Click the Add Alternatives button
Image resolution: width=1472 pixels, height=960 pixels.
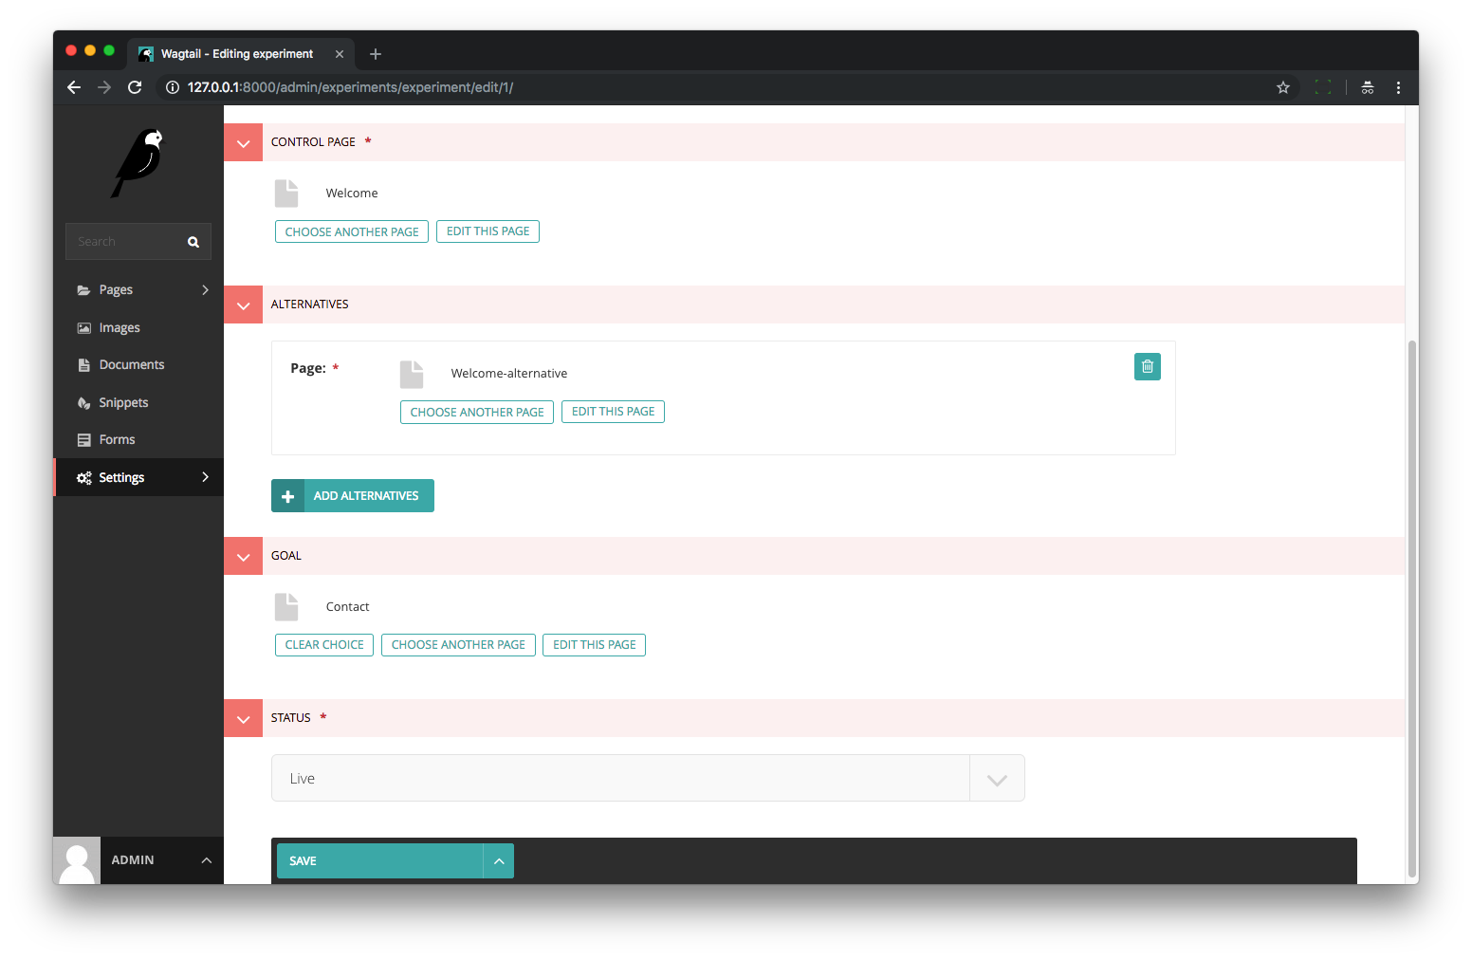(x=353, y=496)
